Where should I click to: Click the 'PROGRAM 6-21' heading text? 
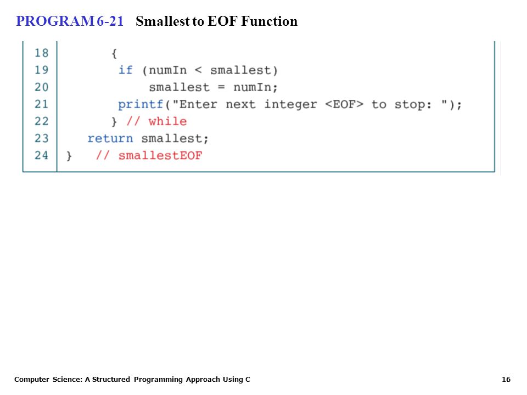(x=70, y=21)
